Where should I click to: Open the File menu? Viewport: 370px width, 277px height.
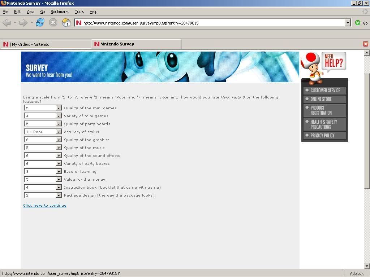tap(5, 12)
